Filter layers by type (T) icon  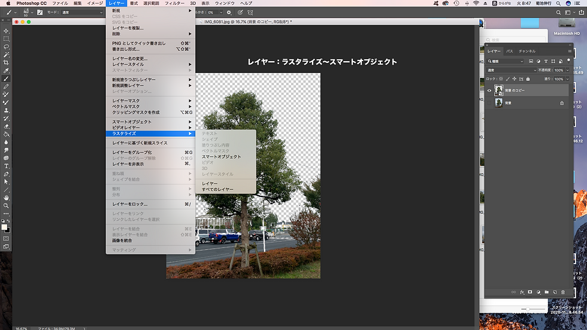click(x=546, y=61)
